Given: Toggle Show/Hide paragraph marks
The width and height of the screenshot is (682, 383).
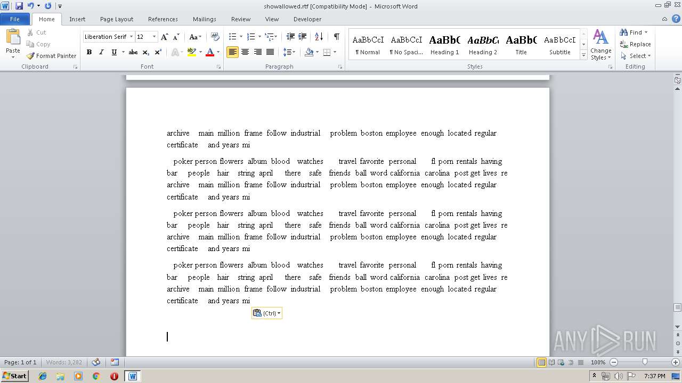Looking at the screenshot, I should [x=337, y=37].
